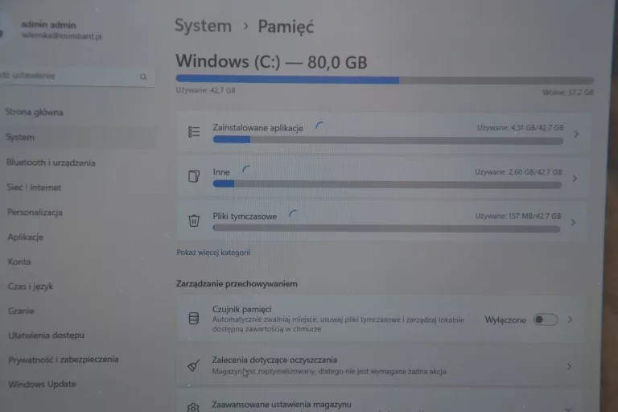
Task: Click the Zainstalowane aplikacje list icon
Action: [x=194, y=132]
